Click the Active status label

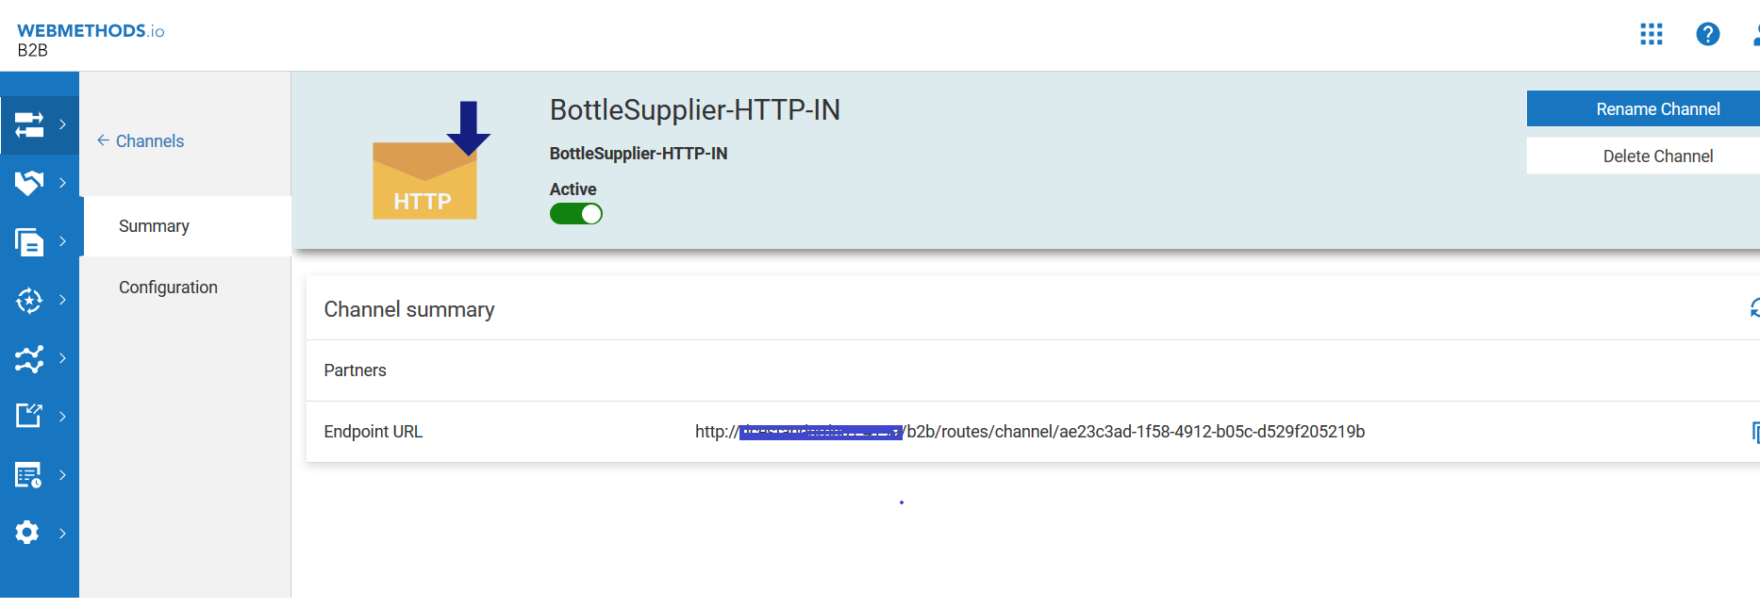573,189
